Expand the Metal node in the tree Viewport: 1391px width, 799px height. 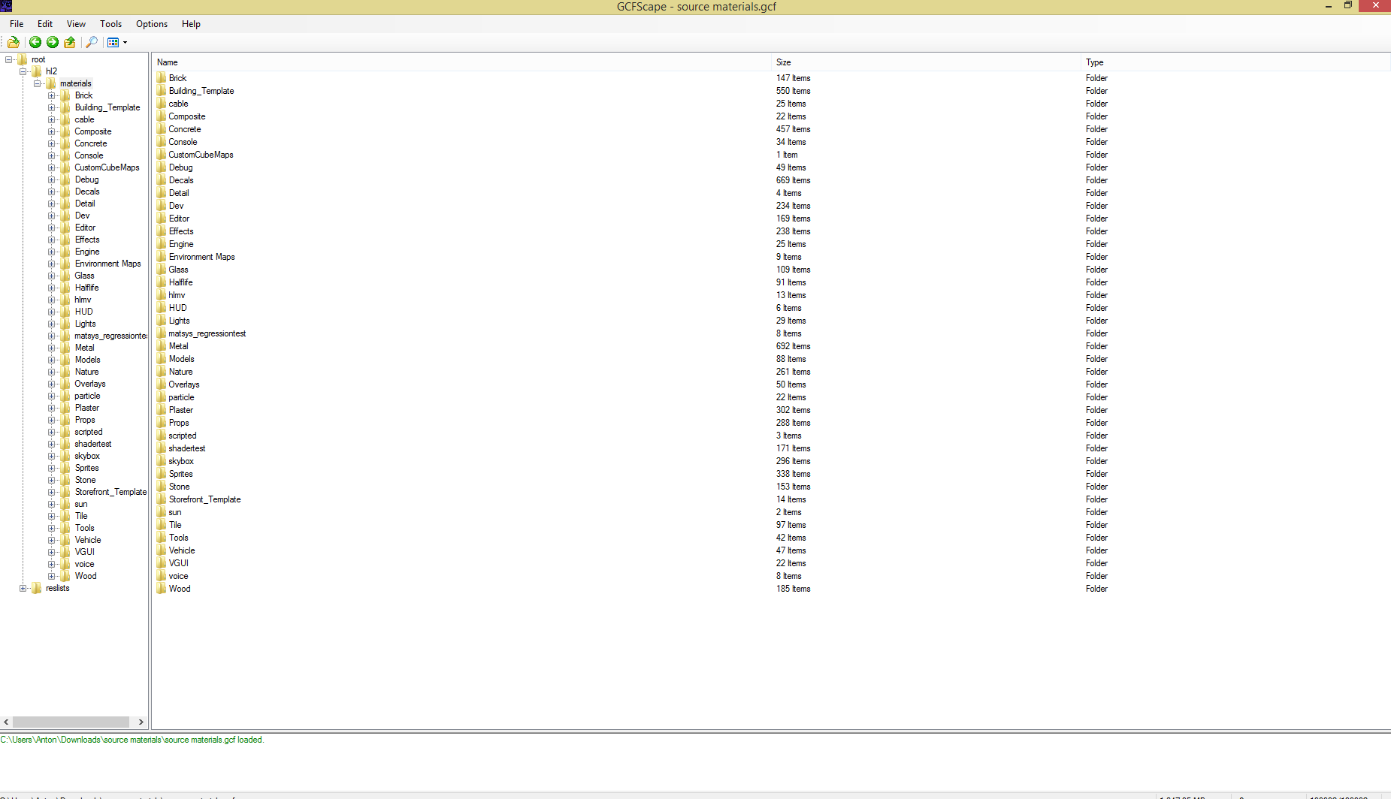point(51,348)
